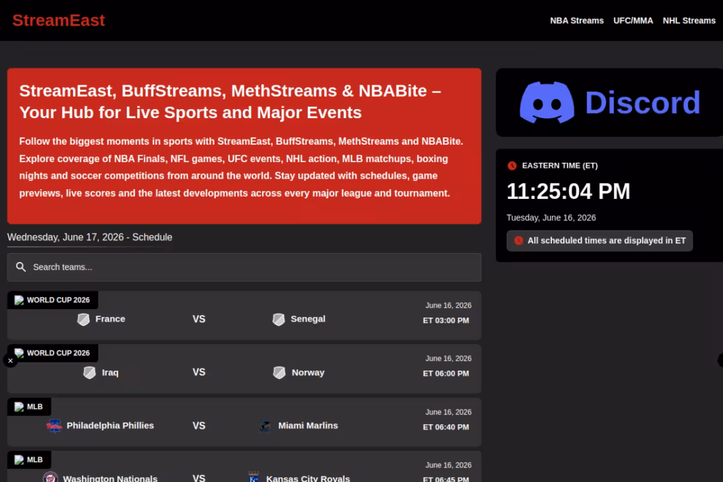Click the 'EASTERN TIME (ET)' label

[560, 166]
